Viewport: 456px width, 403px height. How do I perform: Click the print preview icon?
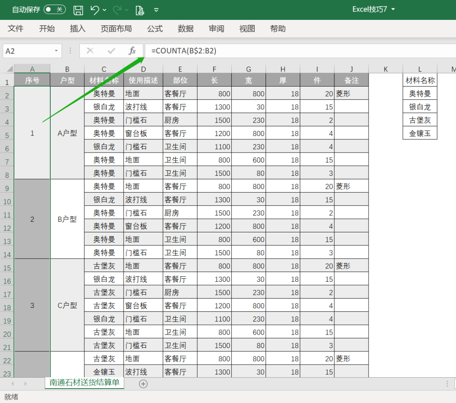[140, 10]
